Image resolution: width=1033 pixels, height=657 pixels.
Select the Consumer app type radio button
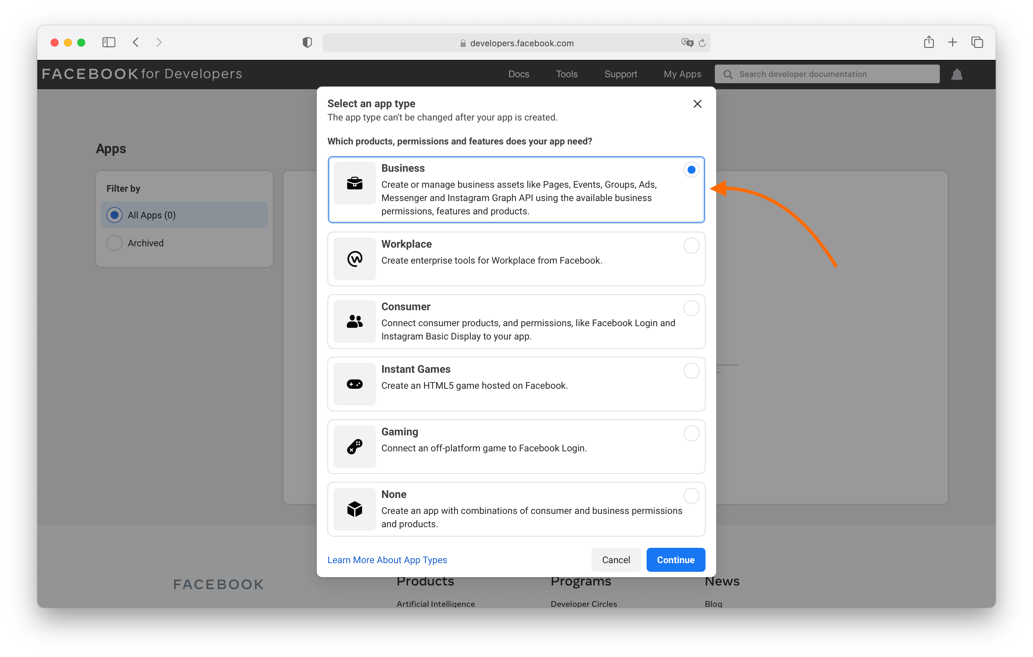point(691,308)
